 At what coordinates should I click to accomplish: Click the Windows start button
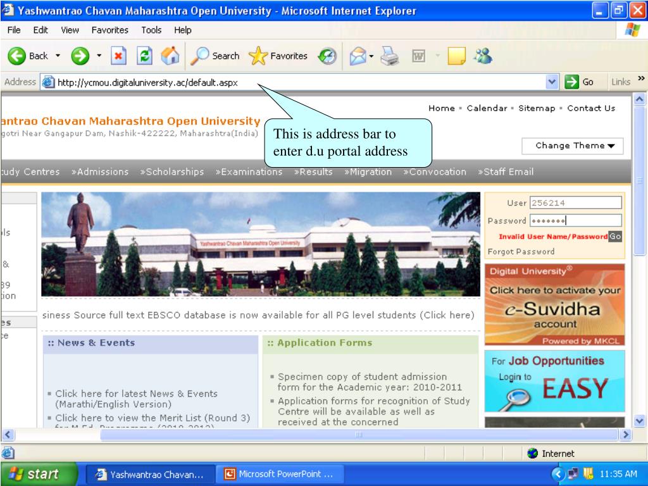tap(39, 474)
